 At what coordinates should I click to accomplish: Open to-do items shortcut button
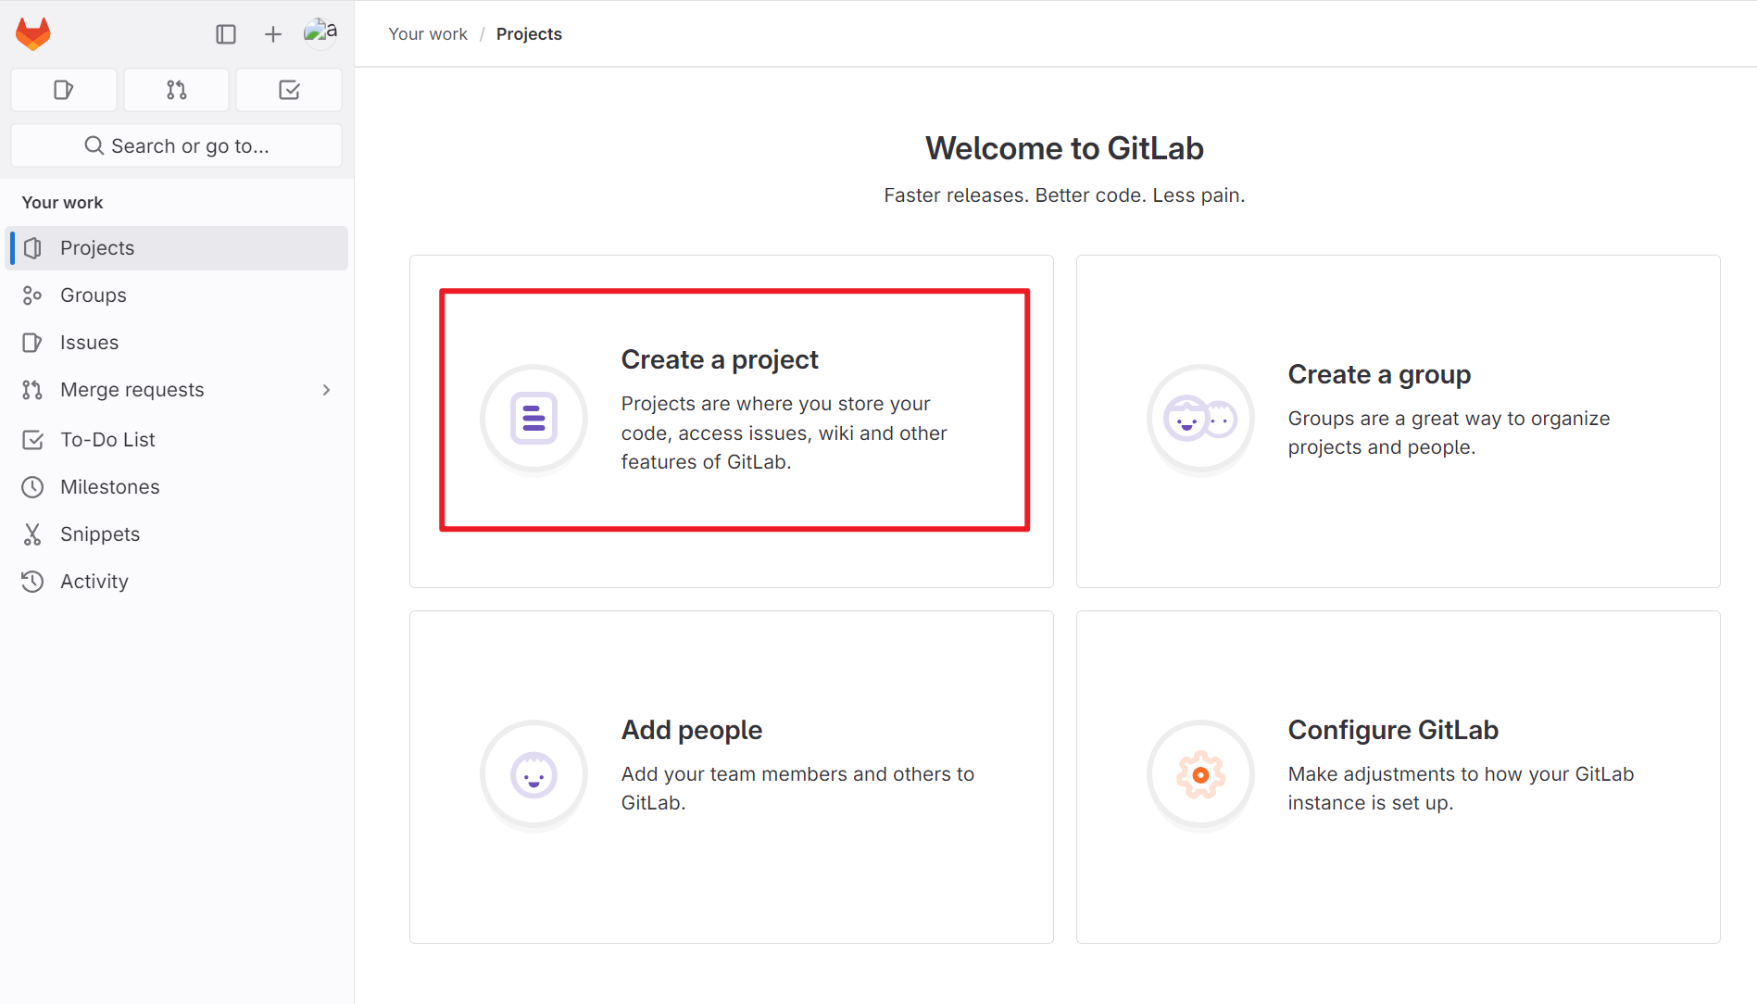coord(289,90)
